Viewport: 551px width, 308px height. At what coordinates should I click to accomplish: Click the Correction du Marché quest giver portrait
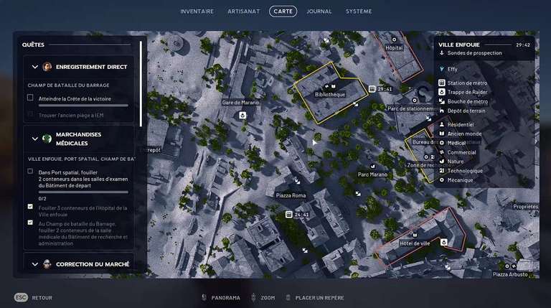(x=47, y=263)
